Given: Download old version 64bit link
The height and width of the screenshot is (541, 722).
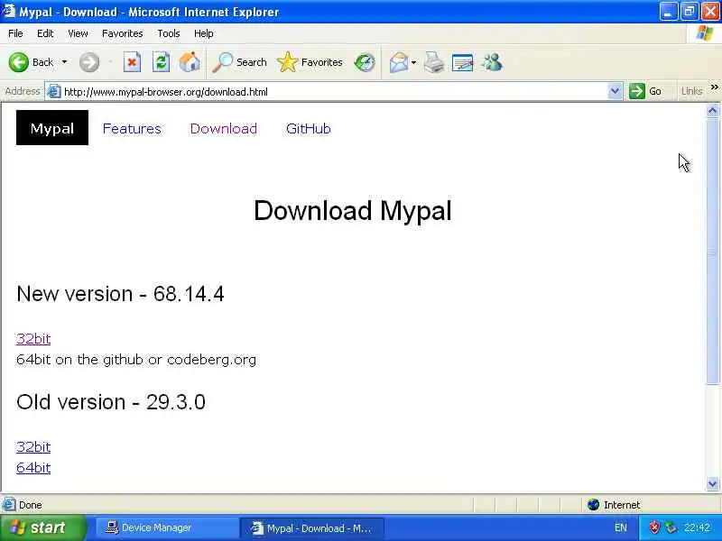Looking at the screenshot, I should [33, 467].
